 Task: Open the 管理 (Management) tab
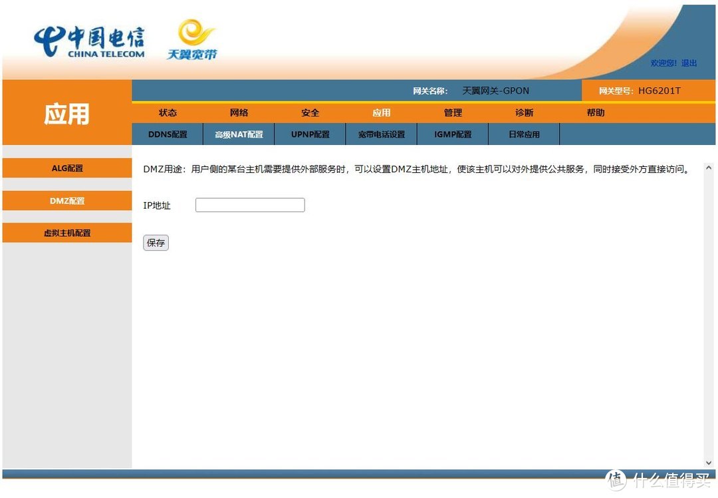click(453, 112)
